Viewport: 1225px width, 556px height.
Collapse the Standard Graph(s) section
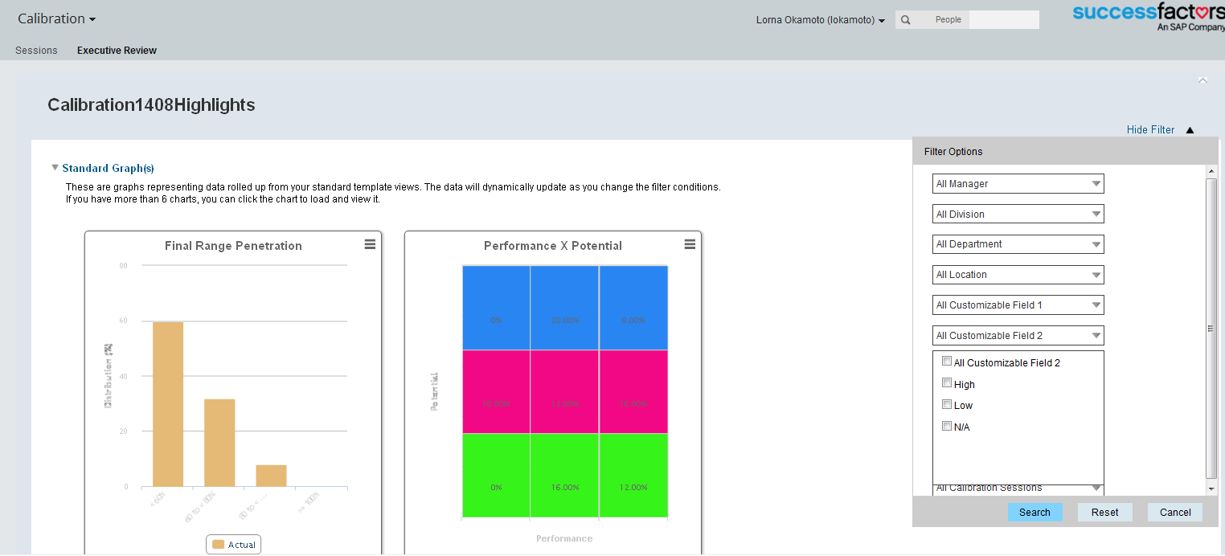pyautogui.click(x=55, y=168)
